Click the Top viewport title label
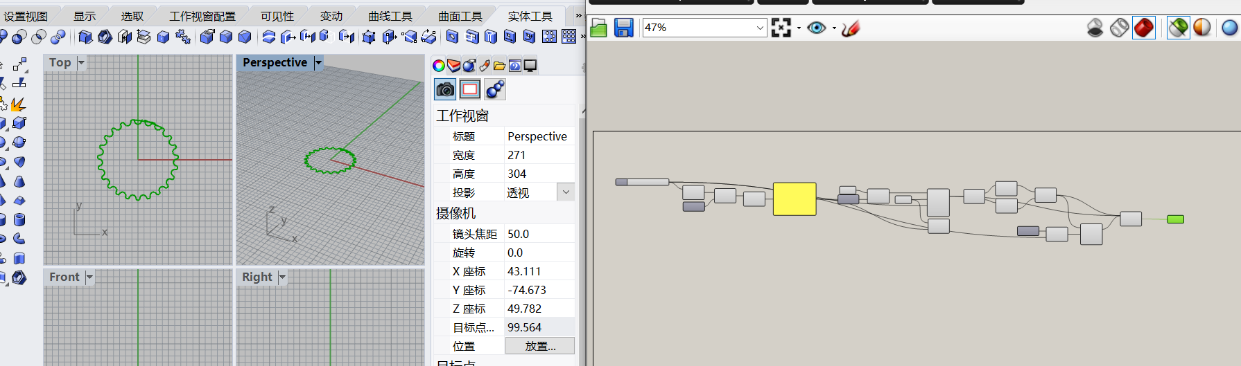The width and height of the screenshot is (1241, 366). coord(60,63)
